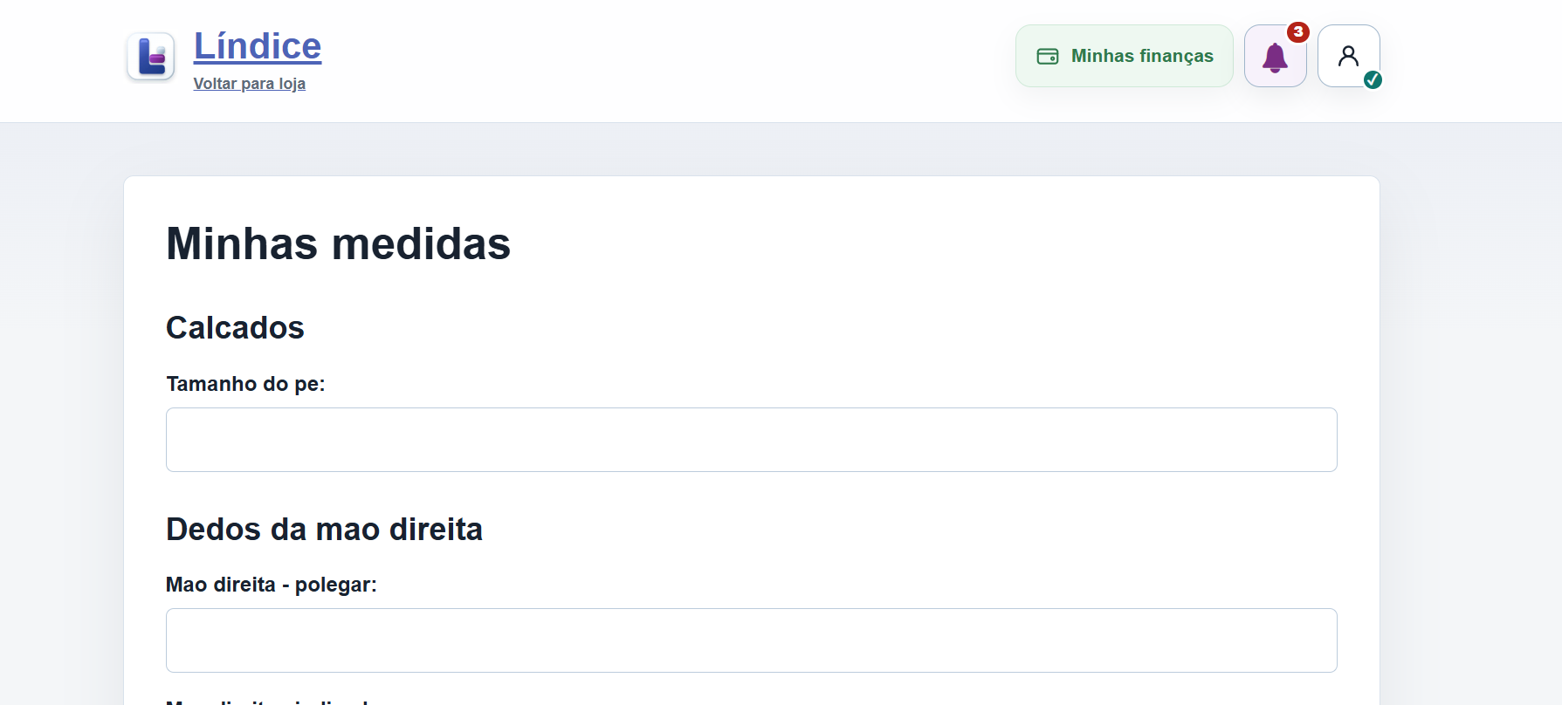Click the Mao direita - polegar label
The width and height of the screenshot is (1562, 705).
272,585
